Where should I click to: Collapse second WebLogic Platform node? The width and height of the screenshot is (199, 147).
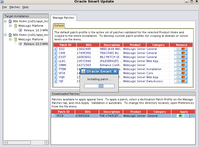coord(10,39)
